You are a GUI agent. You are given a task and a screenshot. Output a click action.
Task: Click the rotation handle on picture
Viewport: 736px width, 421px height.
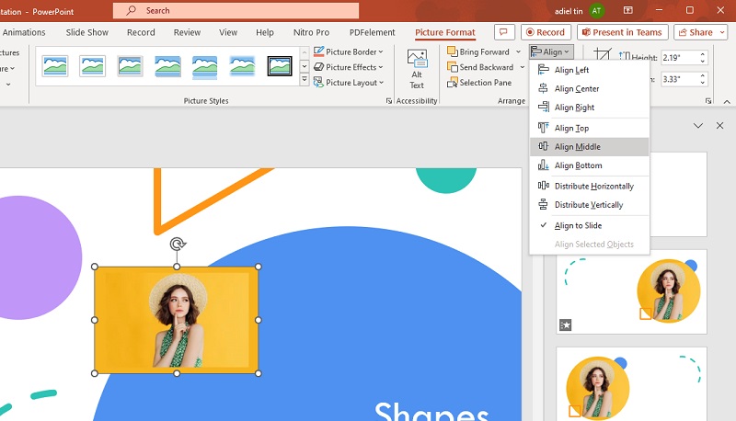pos(178,244)
